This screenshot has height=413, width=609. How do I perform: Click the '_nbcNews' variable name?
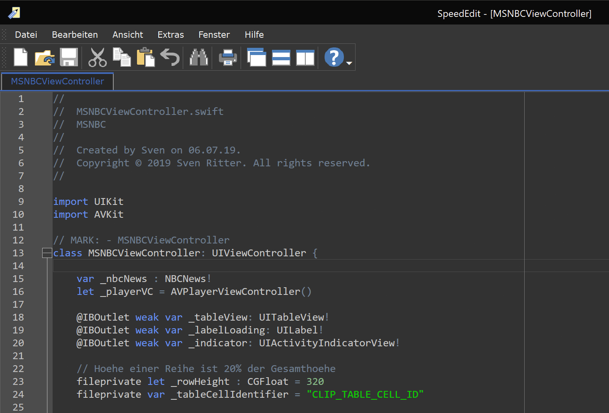[x=124, y=278]
